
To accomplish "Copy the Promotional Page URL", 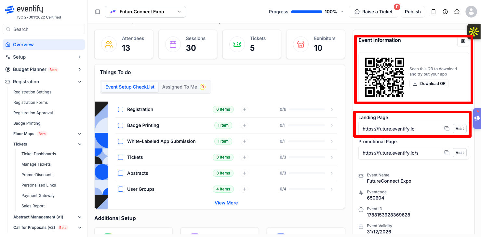I will (447, 153).
